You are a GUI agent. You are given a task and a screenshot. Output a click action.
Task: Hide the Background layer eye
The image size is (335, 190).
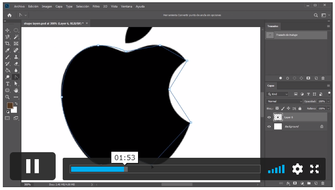pyautogui.click(x=269, y=127)
